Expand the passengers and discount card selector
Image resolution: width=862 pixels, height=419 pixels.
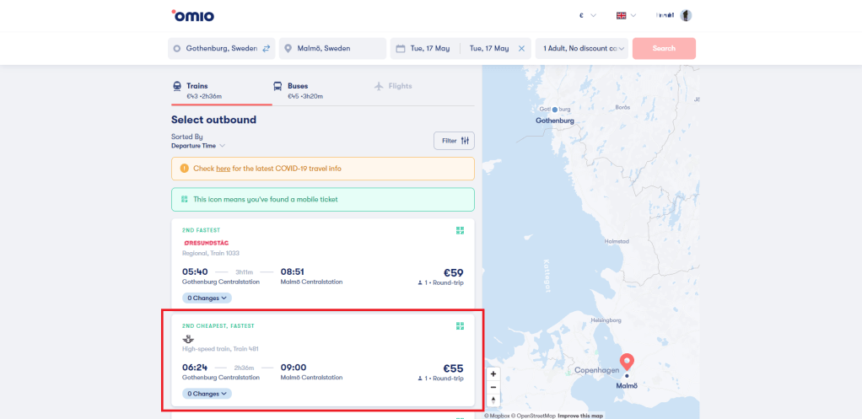585,49
